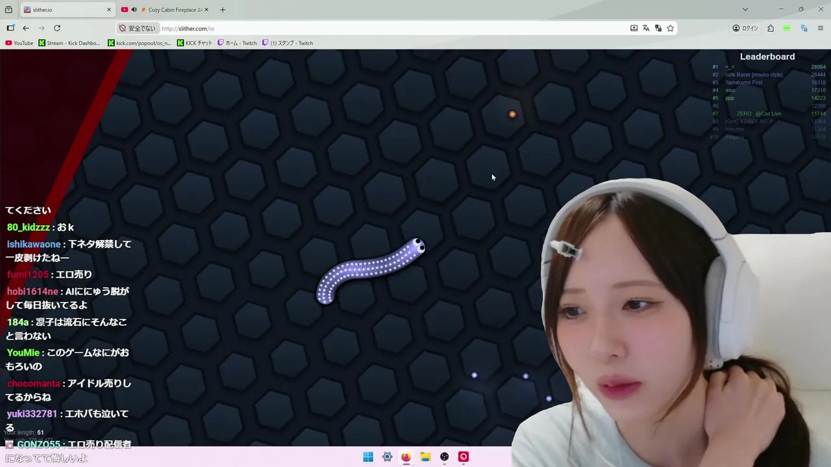Open the red app taskbar icon
This screenshot has height=467, width=831.
464,457
